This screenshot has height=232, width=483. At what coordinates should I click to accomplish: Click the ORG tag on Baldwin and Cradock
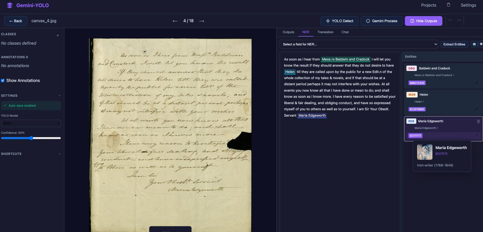[411, 68]
